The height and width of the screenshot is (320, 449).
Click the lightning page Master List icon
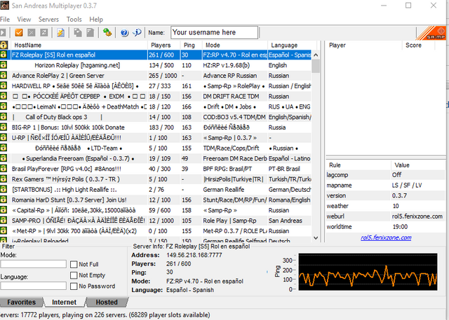pyautogui.click(x=60, y=33)
